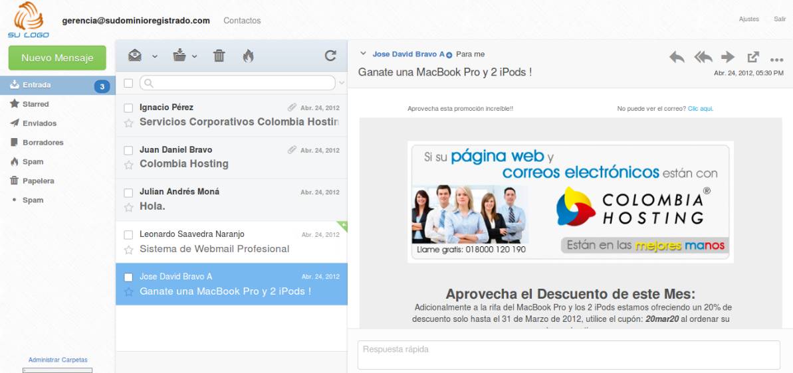This screenshot has width=793, height=373.
Task: Compose with the Nuevo Mensaje button
Action: click(x=57, y=58)
